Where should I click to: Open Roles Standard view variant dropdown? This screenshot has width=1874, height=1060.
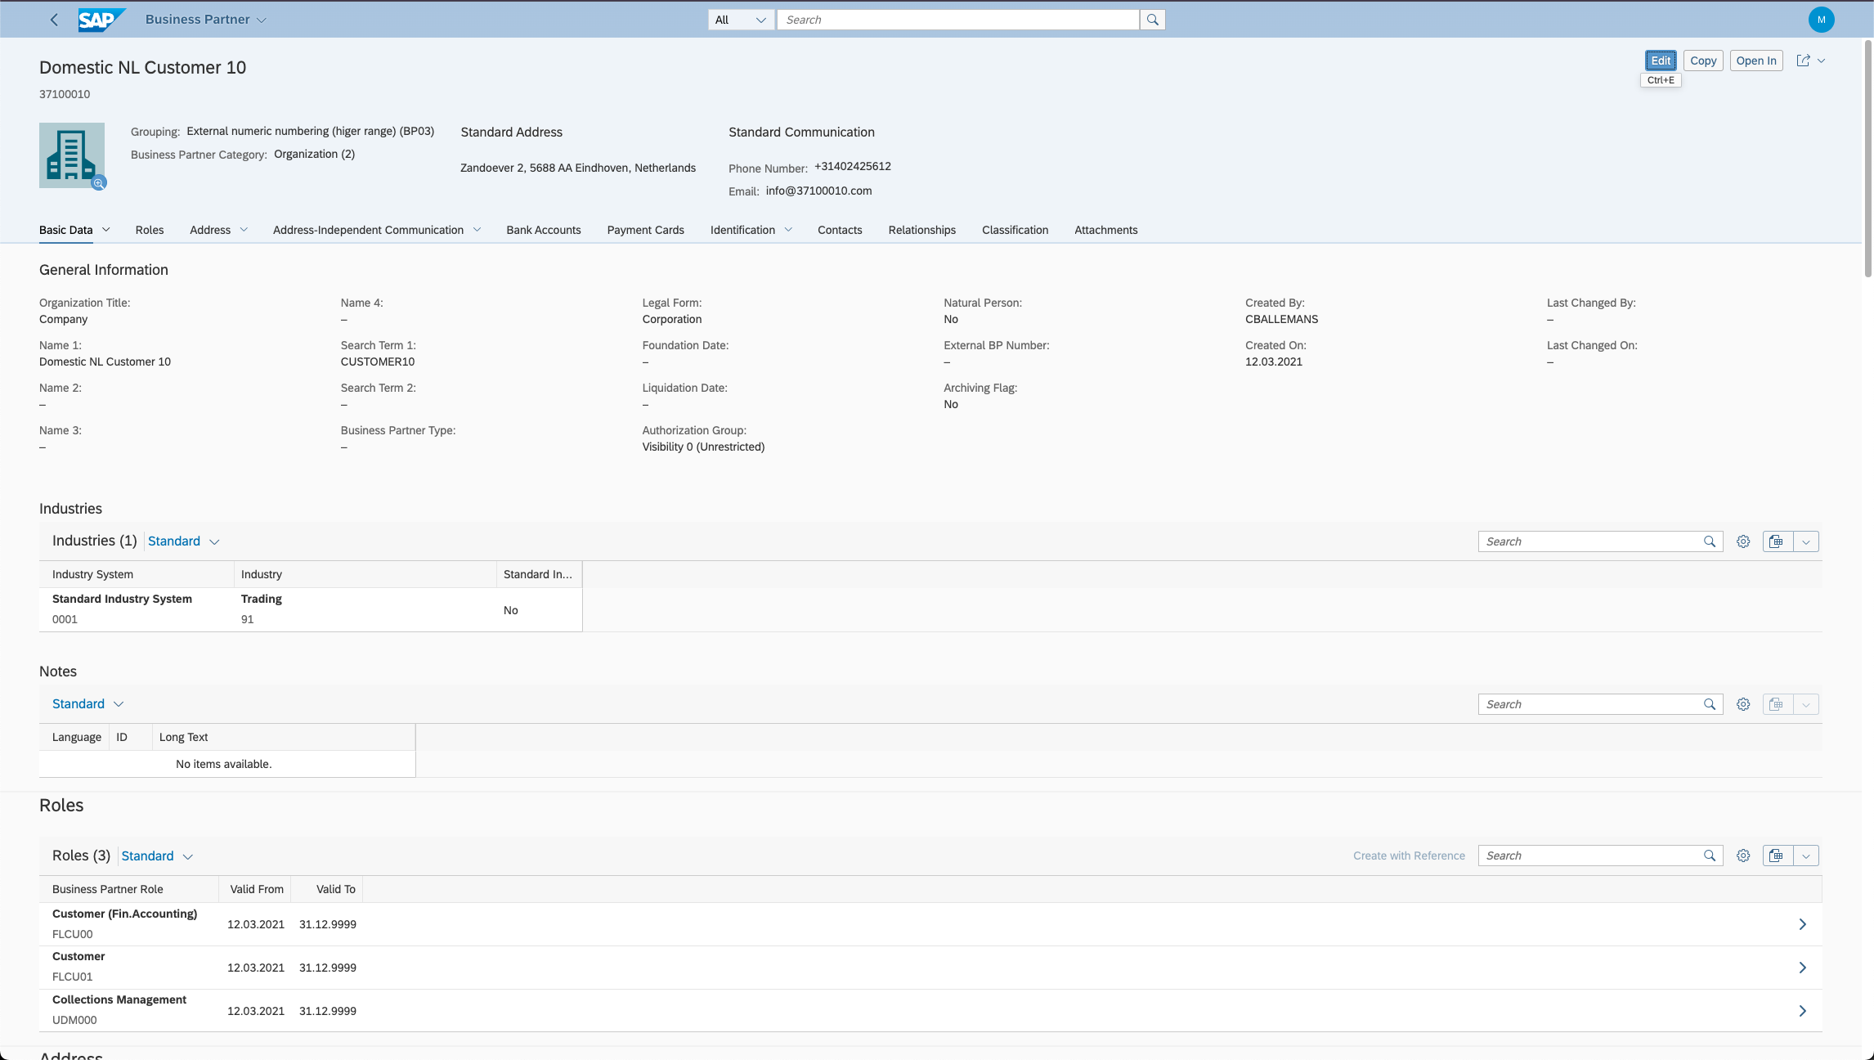157,856
